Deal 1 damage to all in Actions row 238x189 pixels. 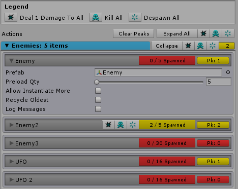[x=203, y=33]
